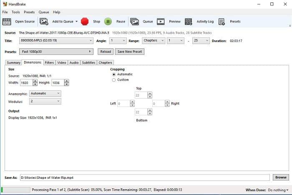The image size is (292, 195).
Task: Click the Left crop stepper
Action: (132, 104)
